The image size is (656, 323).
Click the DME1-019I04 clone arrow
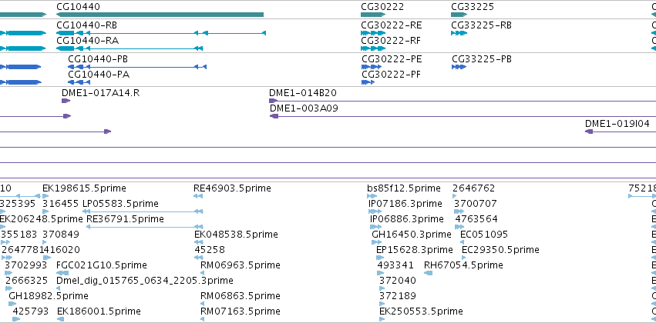pos(589,132)
